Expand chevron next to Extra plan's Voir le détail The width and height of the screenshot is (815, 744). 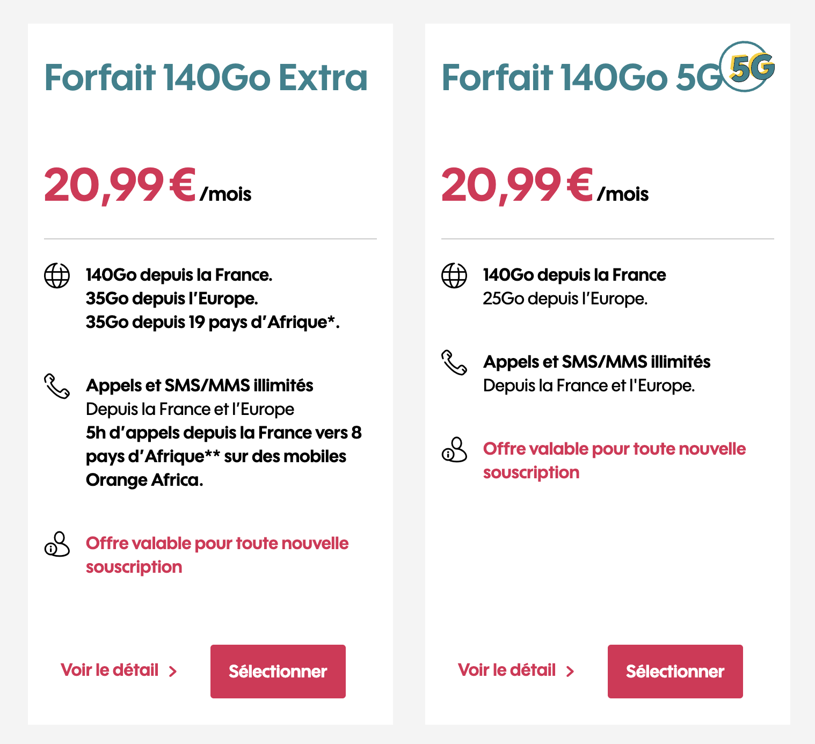[173, 671]
